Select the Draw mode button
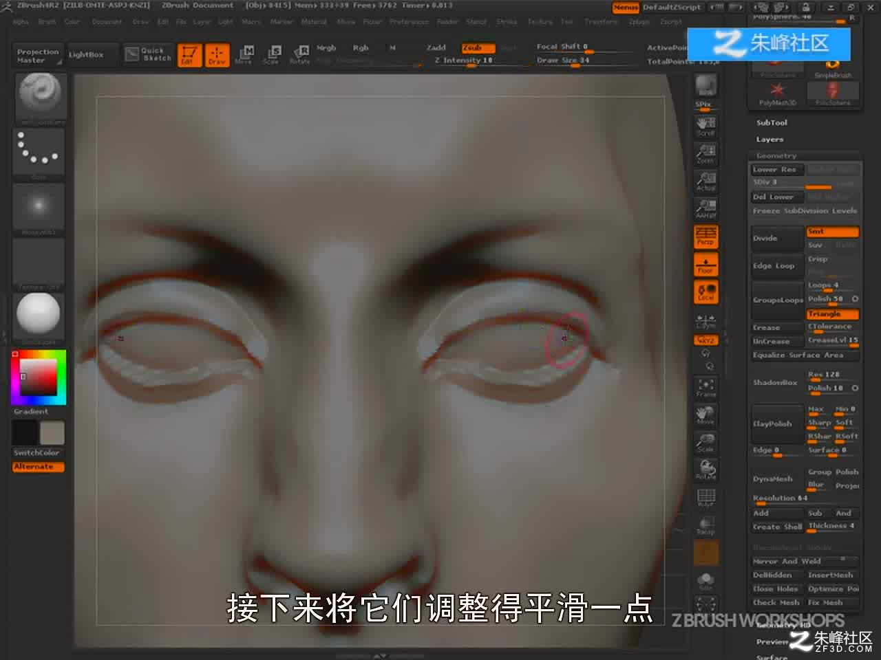The width and height of the screenshot is (881, 660). 217,55
